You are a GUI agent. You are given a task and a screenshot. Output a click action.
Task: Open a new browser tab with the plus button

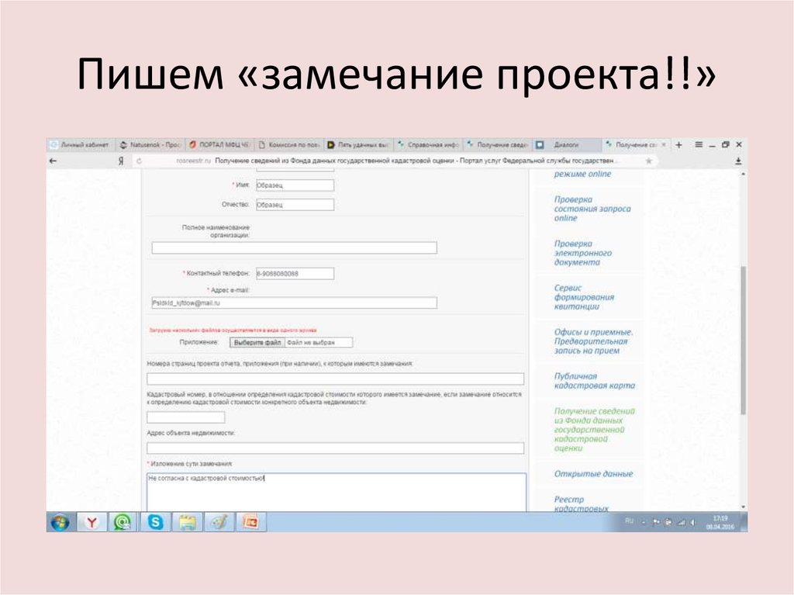(x=680, y=144)
